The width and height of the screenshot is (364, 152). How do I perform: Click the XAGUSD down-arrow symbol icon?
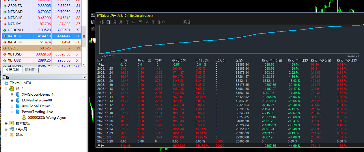click(x=5, y=42)
